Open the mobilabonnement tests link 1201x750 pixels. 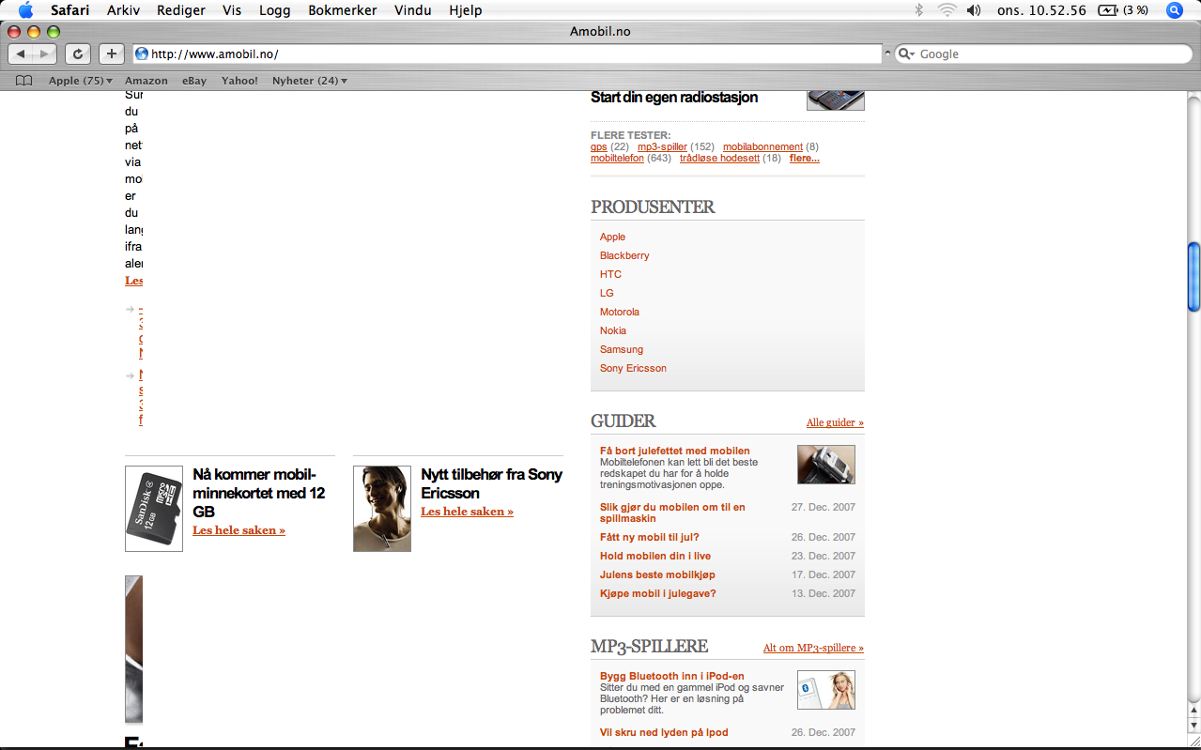762,146
